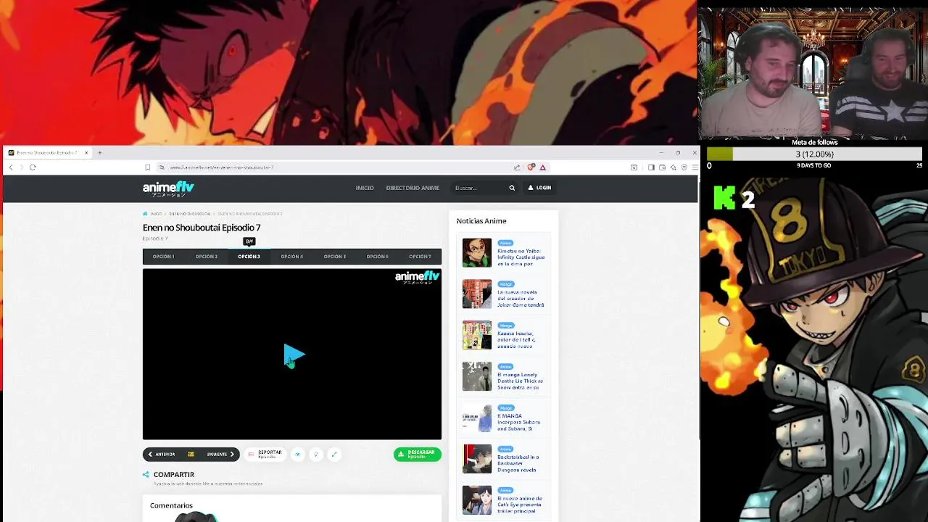
Task: Toggle the lightbulb lights-off icon
Action: [315, 455]
